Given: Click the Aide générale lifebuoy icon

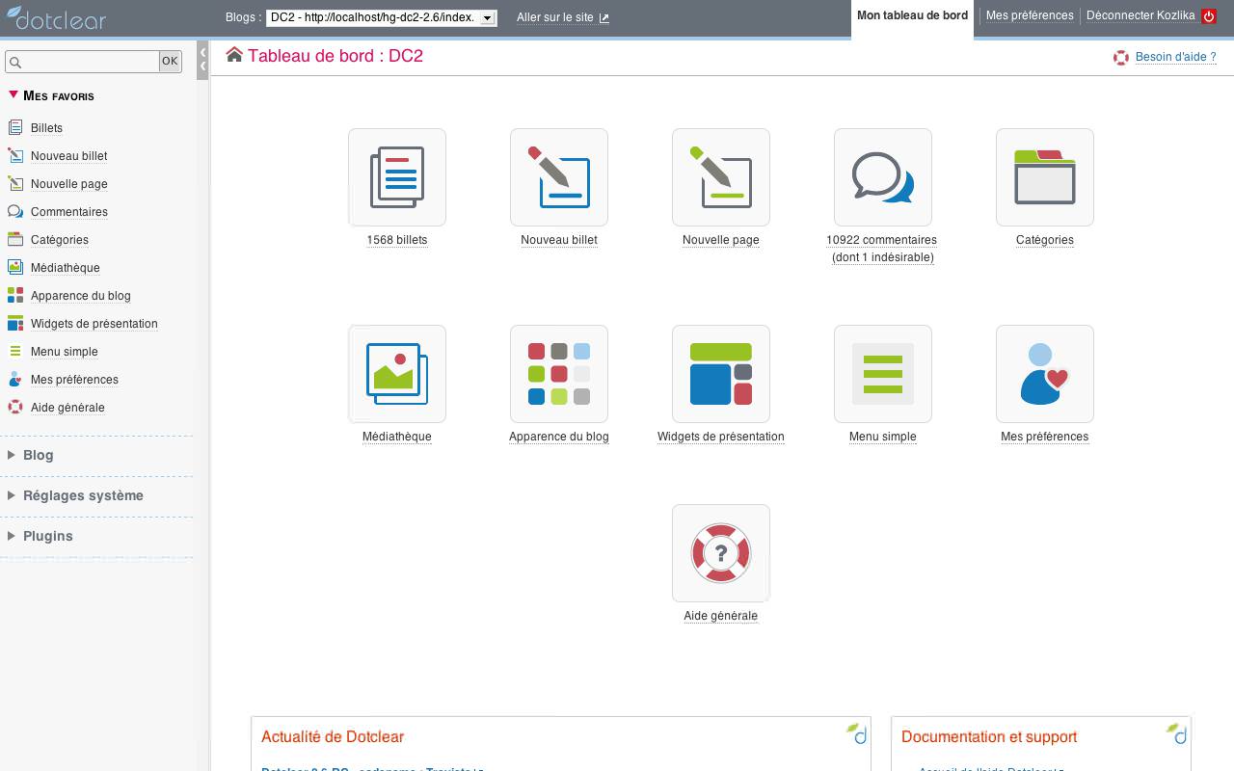Looking at the screenshot, I should [720, 553].
